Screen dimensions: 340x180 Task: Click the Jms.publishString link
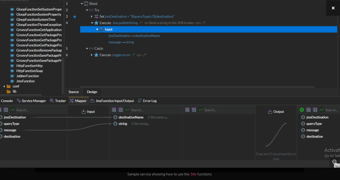[125, 23]
